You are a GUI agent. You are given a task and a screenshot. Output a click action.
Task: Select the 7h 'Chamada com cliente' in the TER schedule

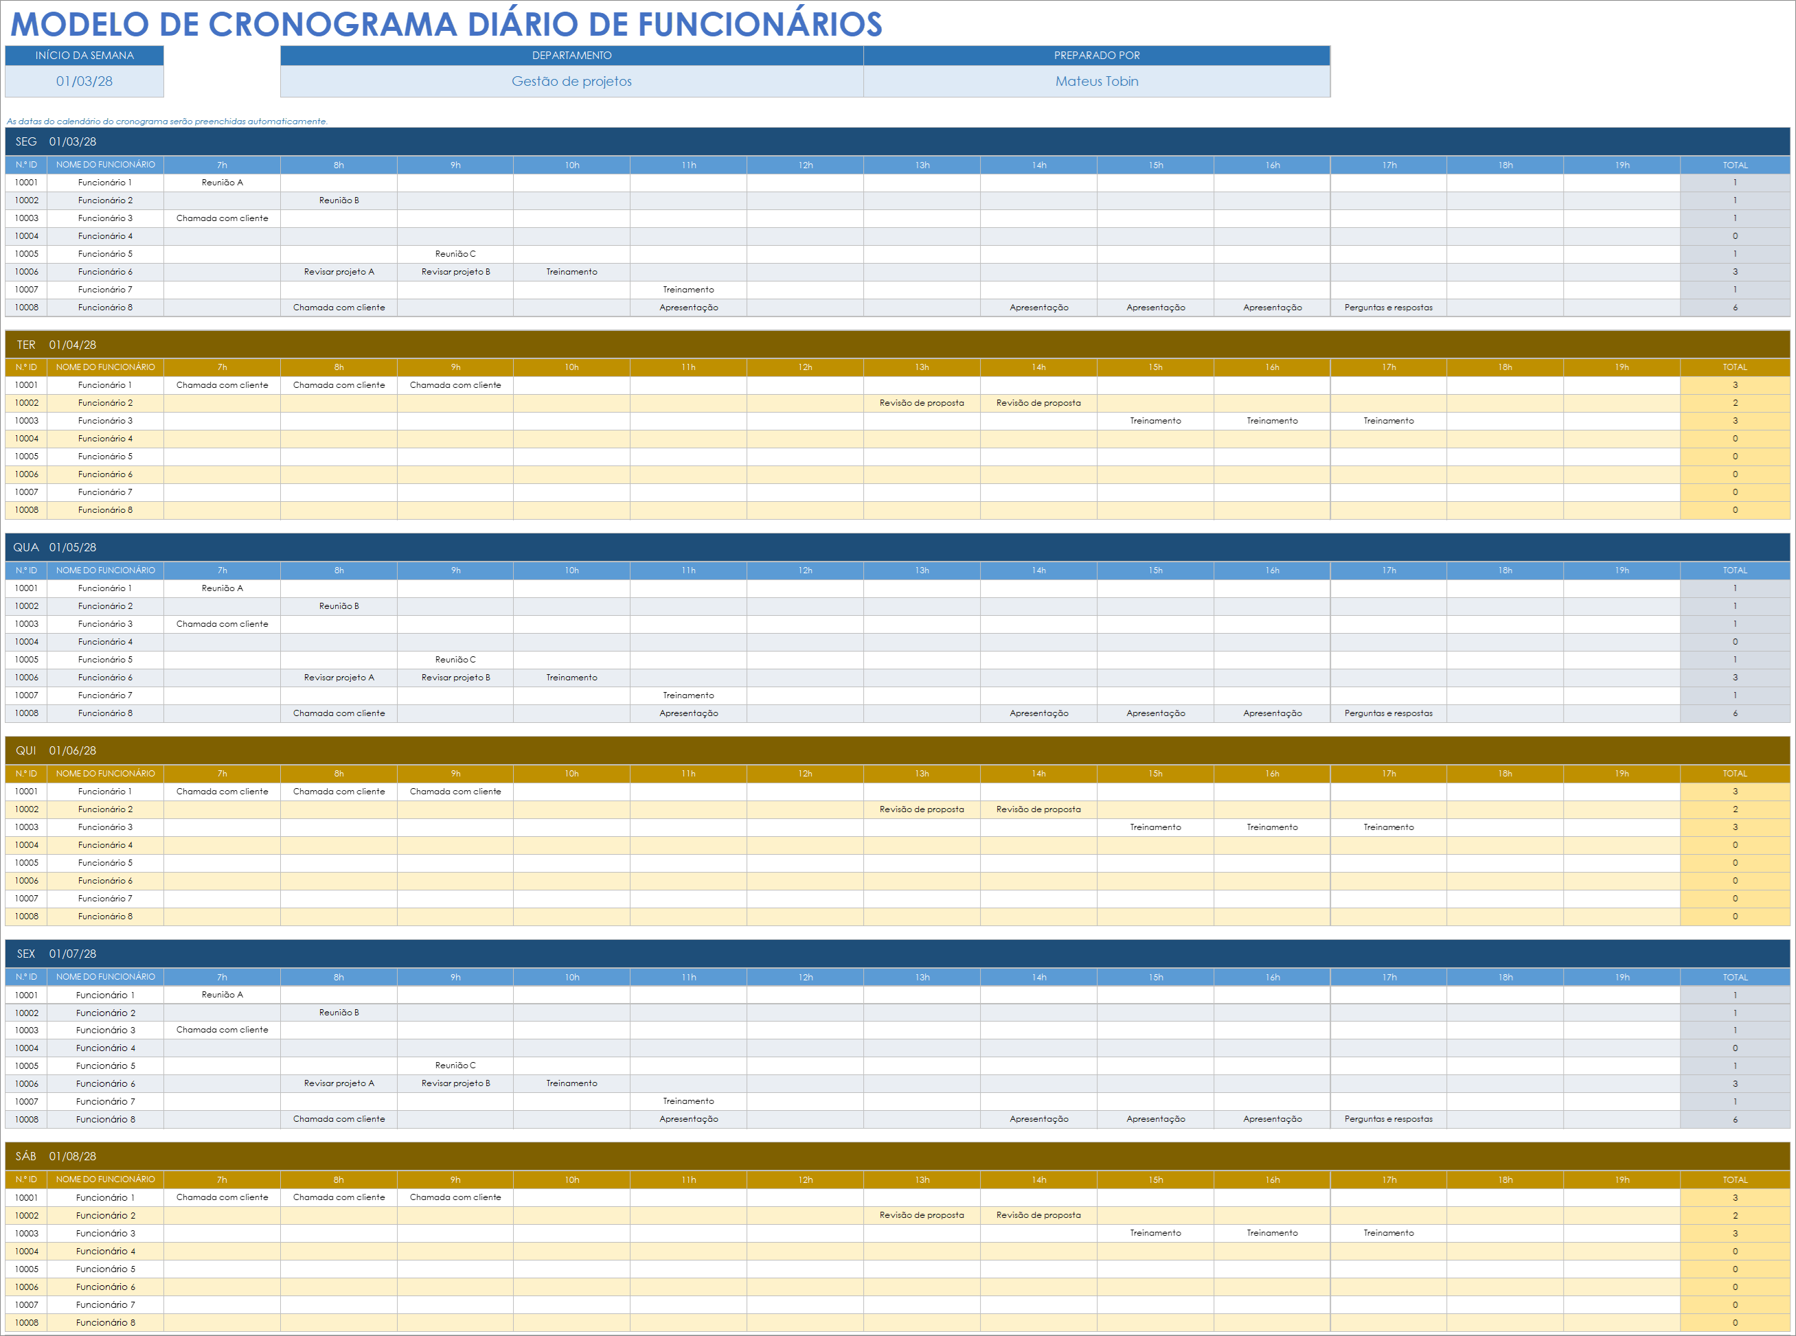(222, 385)
